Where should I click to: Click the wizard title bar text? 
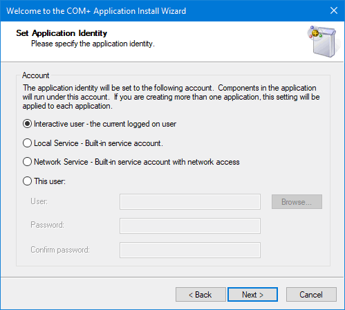[x=96, y=11]
